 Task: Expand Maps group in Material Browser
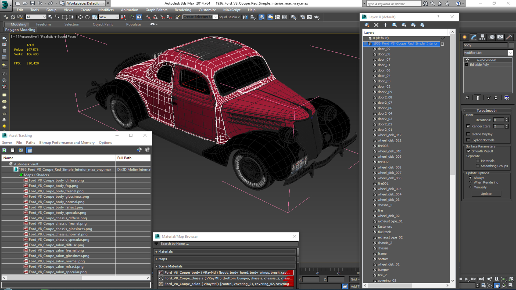[156, 259]
